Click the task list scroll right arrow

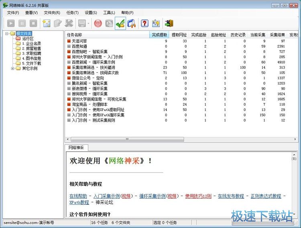(x=295, y=139)
